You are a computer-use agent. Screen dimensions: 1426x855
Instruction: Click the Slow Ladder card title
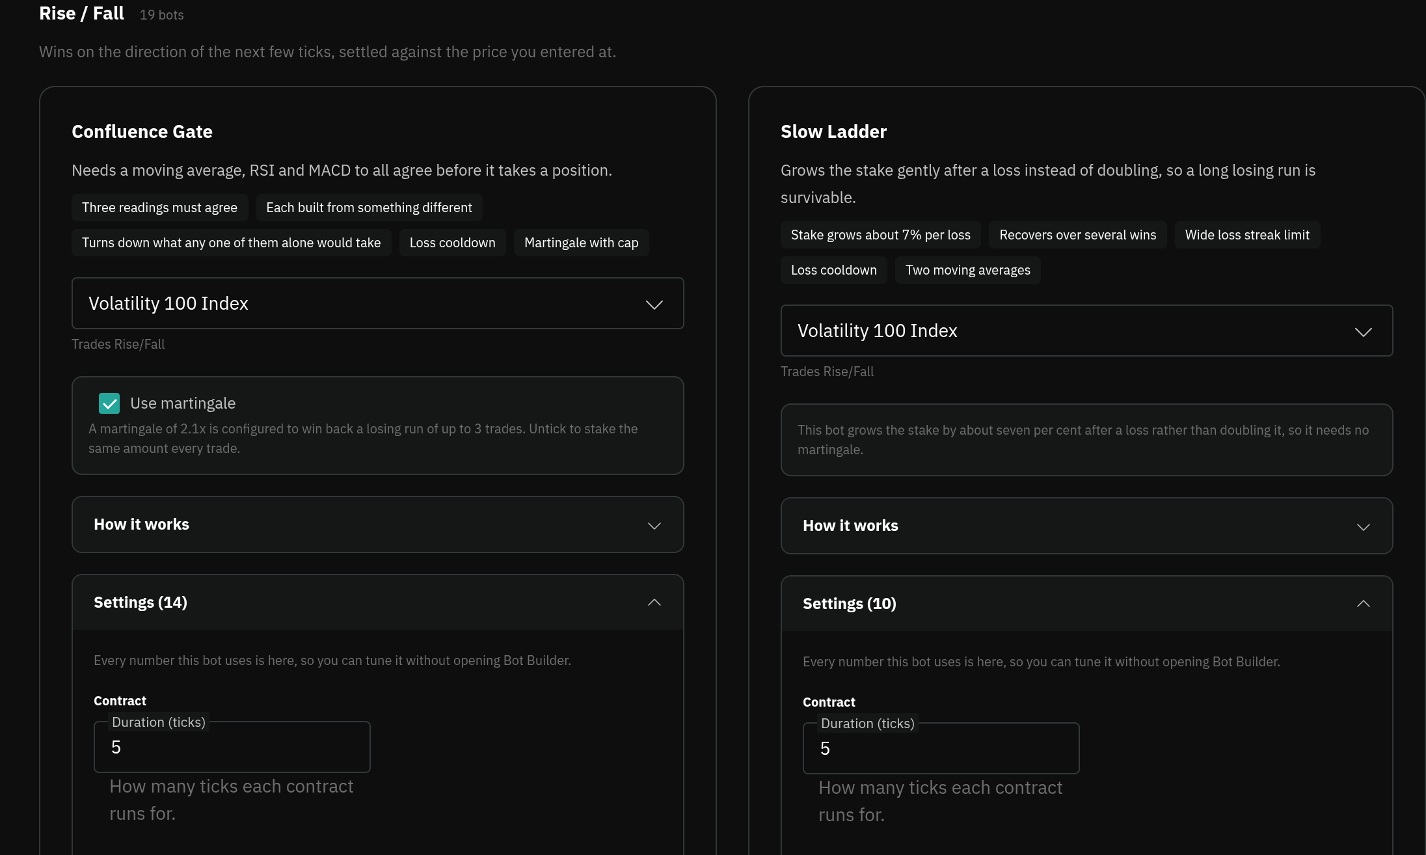[x=833, y=131]
